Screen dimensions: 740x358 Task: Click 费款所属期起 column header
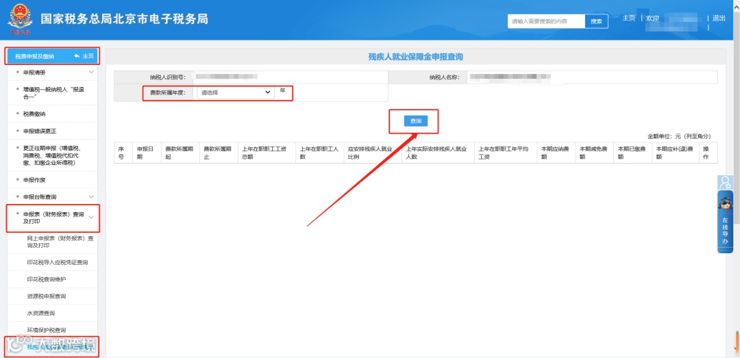click(179, 153)
